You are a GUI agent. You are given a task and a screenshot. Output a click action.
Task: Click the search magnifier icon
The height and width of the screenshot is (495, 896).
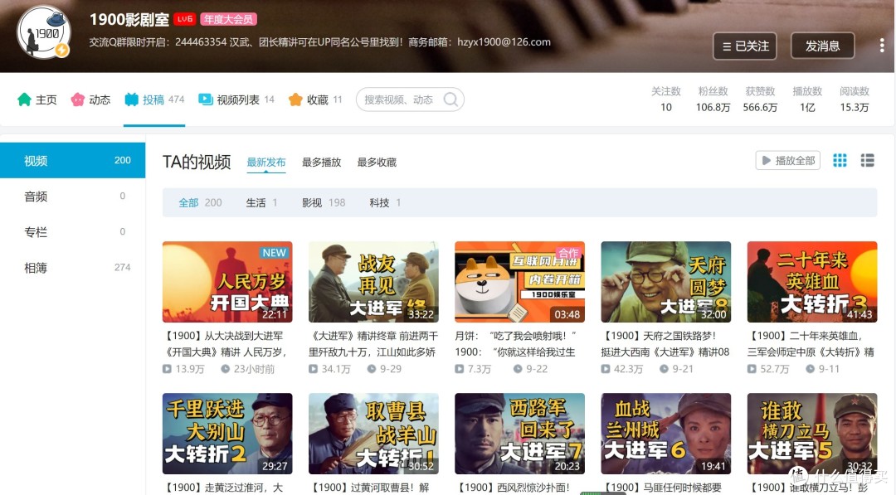(x=450, y=99)
